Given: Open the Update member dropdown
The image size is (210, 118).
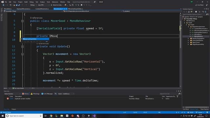Looking at the screenshot, I should (x=151, y=11).
